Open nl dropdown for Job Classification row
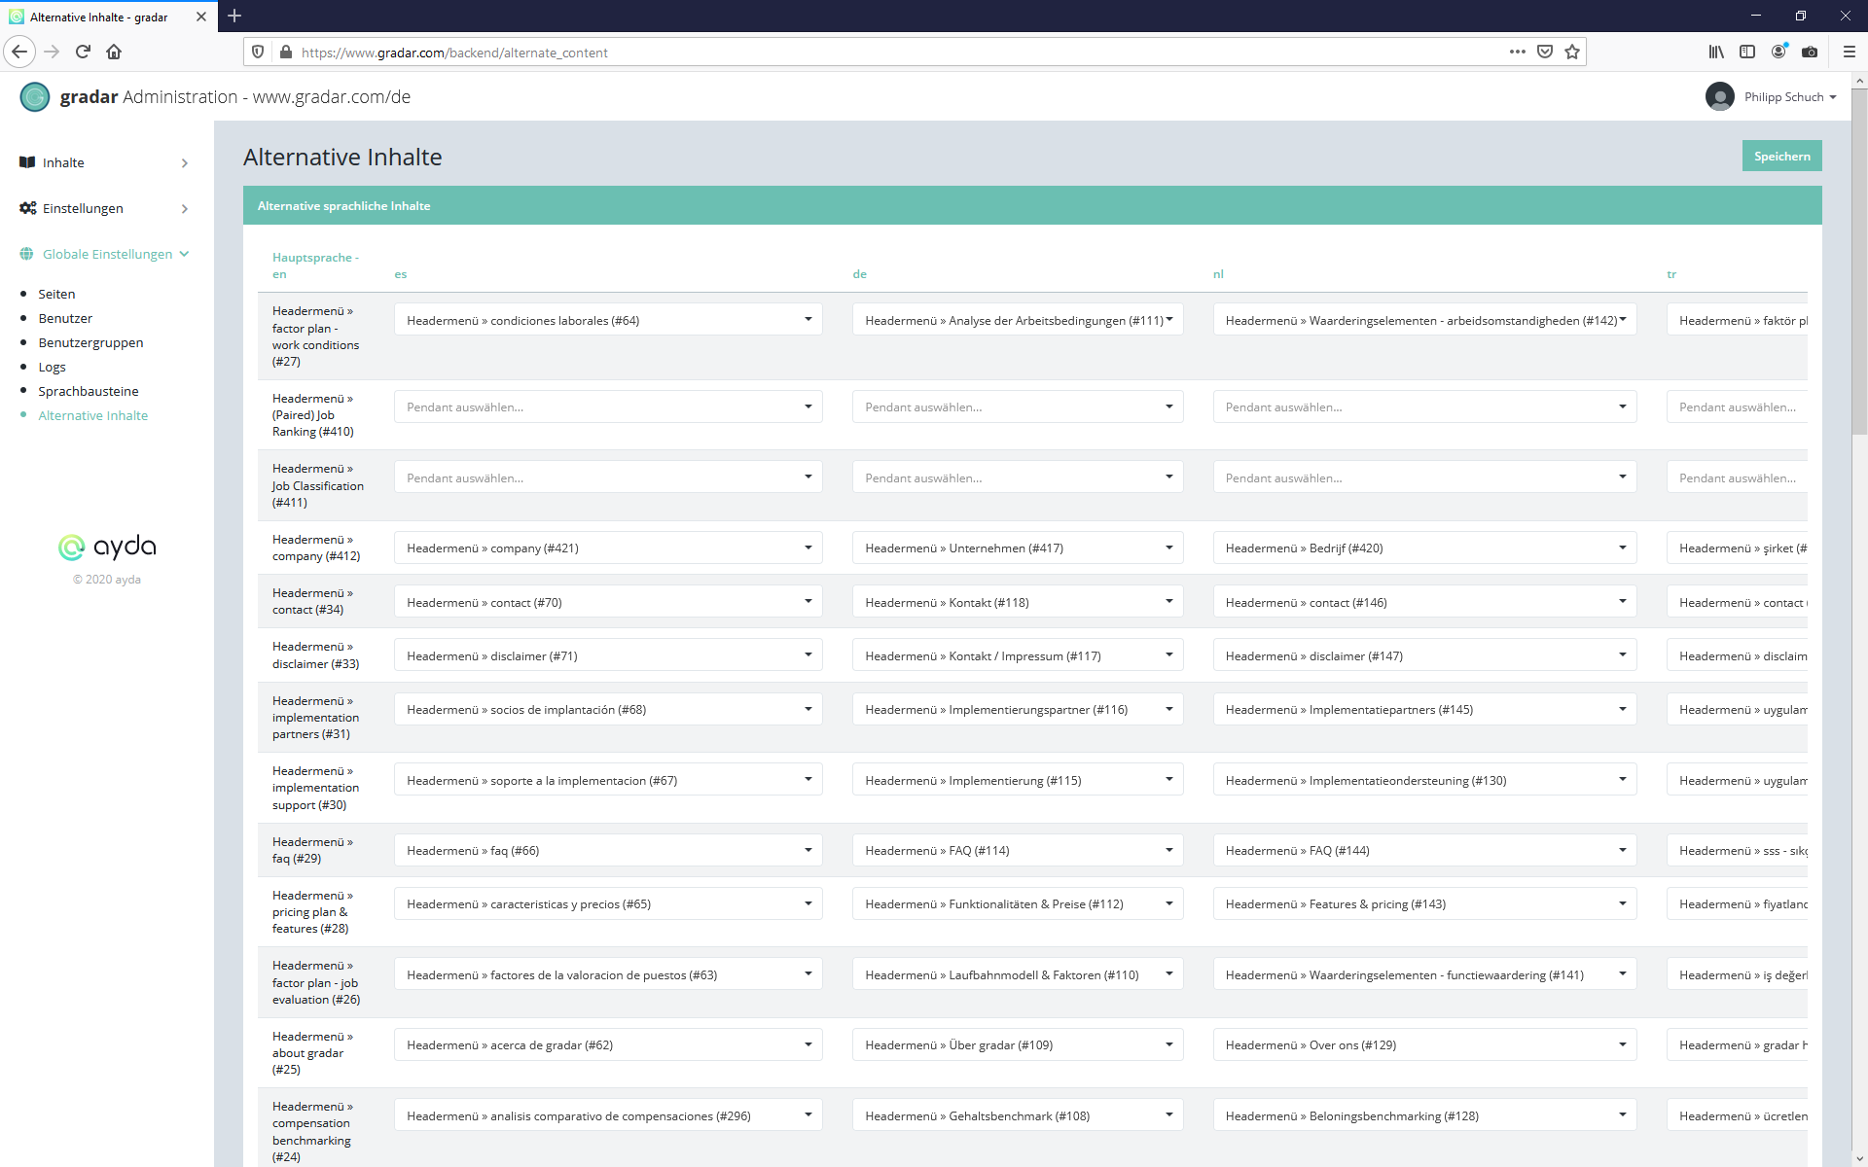 (x=1424, y=477)
